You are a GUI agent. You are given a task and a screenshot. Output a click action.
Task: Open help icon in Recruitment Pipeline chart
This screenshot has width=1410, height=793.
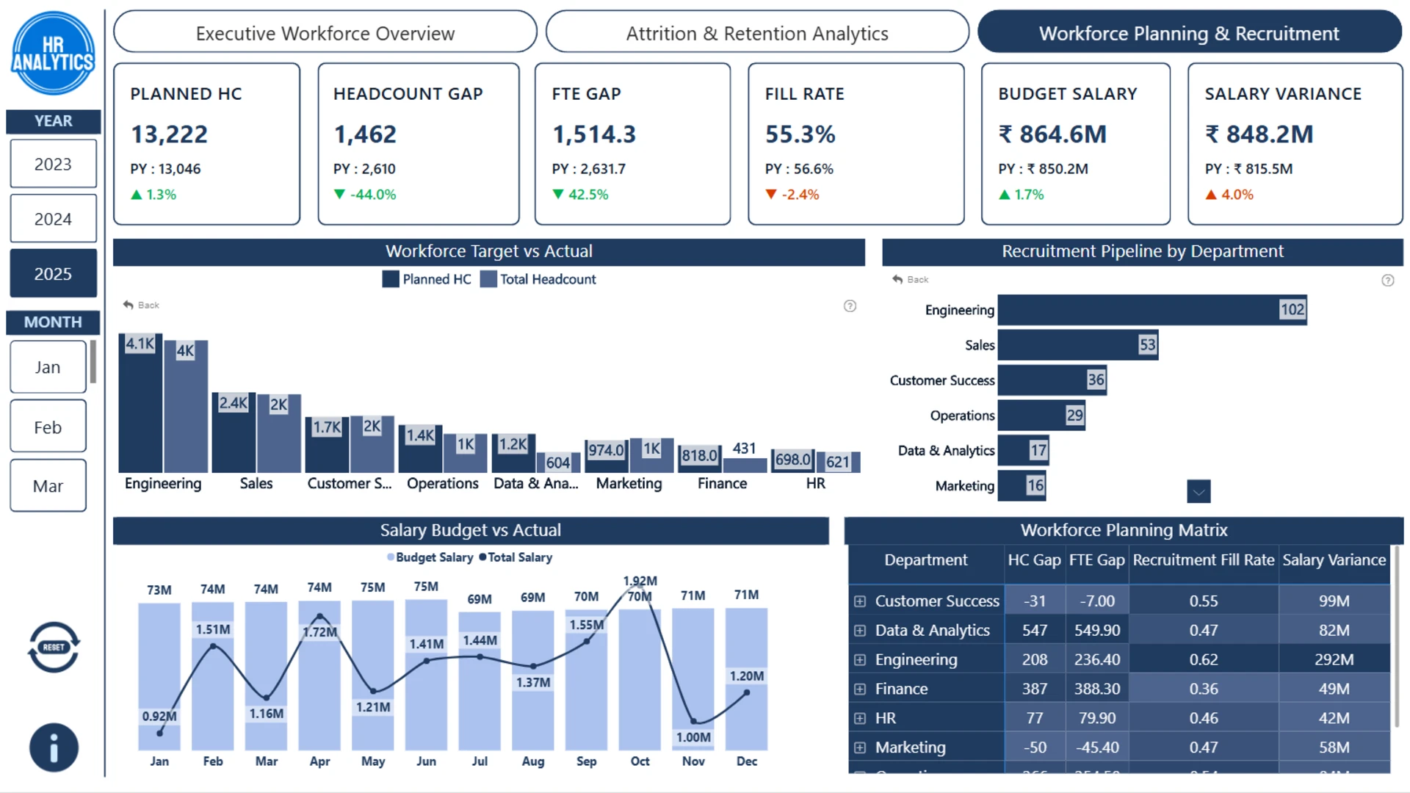click(x=1387, y=280)
